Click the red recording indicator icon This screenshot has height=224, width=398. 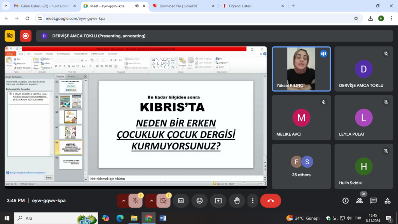[x=26, y=36]
